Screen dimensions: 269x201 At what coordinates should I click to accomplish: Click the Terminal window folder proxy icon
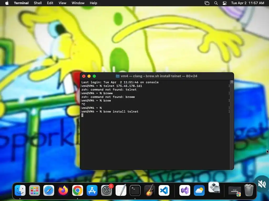pos(117,76)
